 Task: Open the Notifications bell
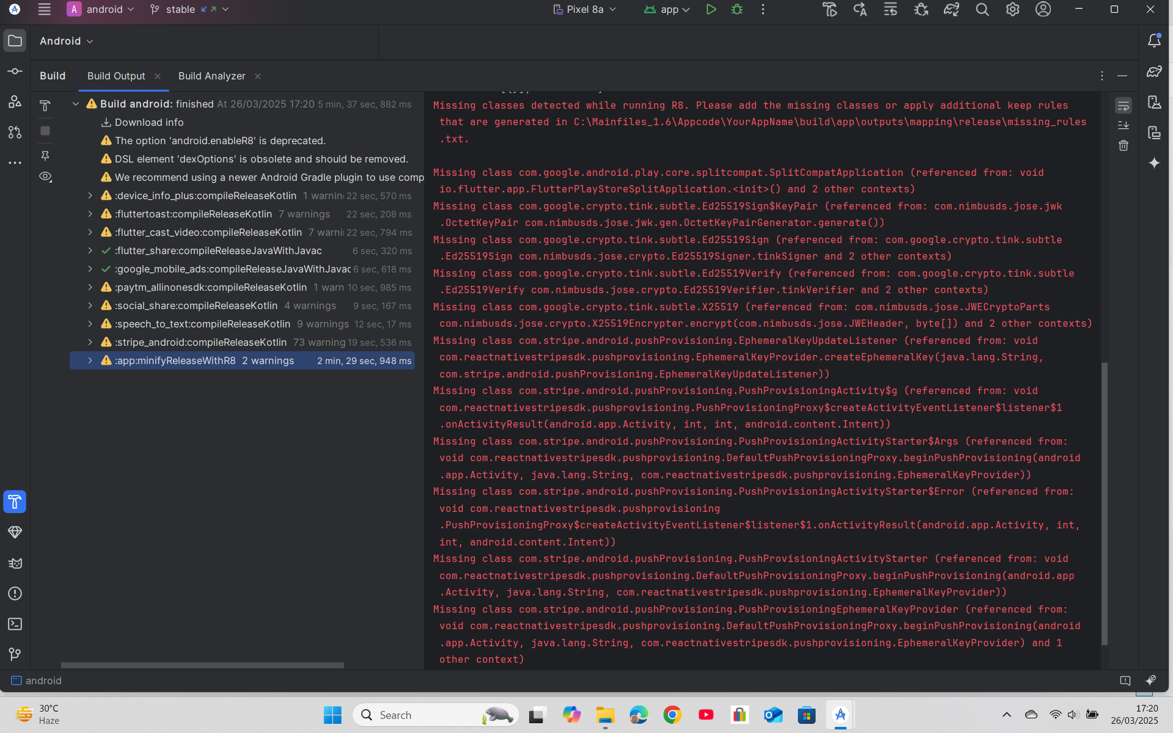[x=1154, y=41]
